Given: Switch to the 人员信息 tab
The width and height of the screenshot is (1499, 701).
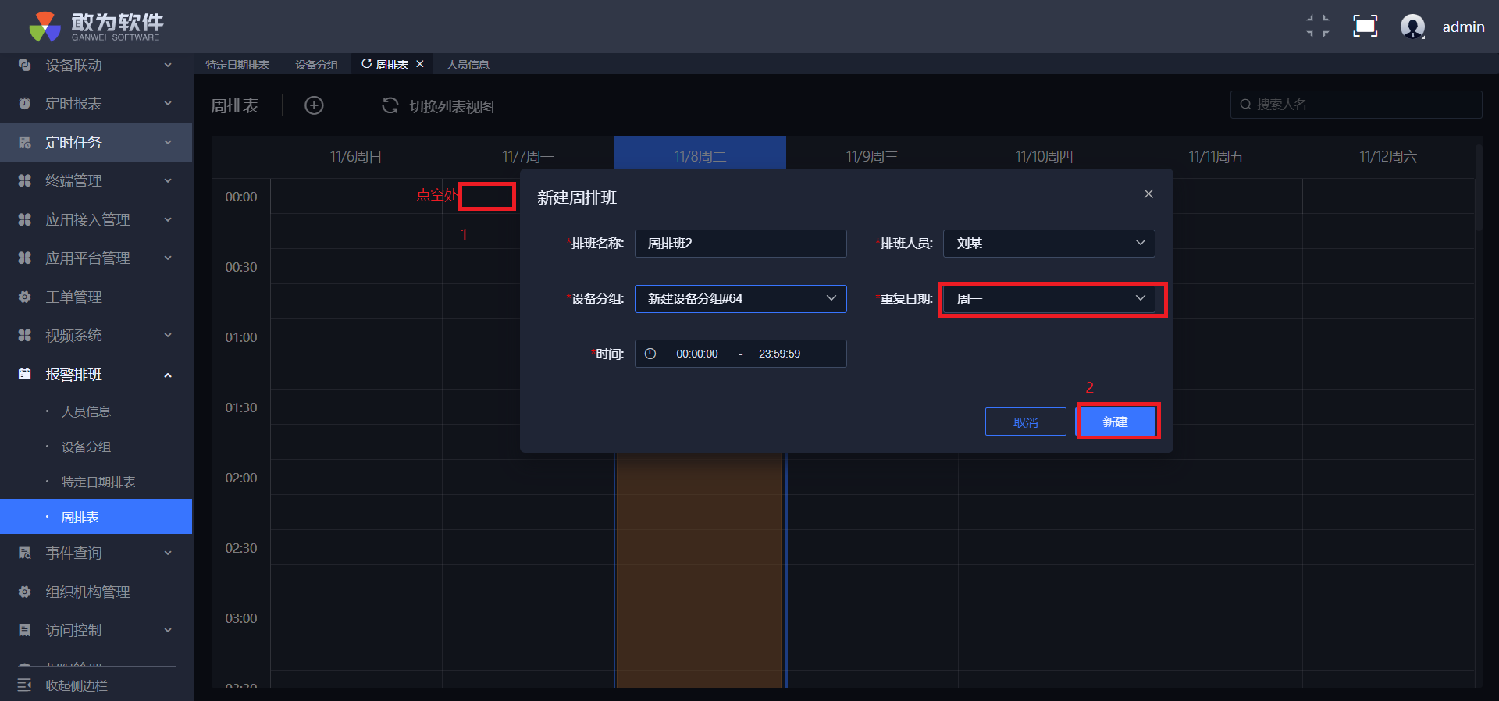Looking at the screenshot, I should (468, 65).
